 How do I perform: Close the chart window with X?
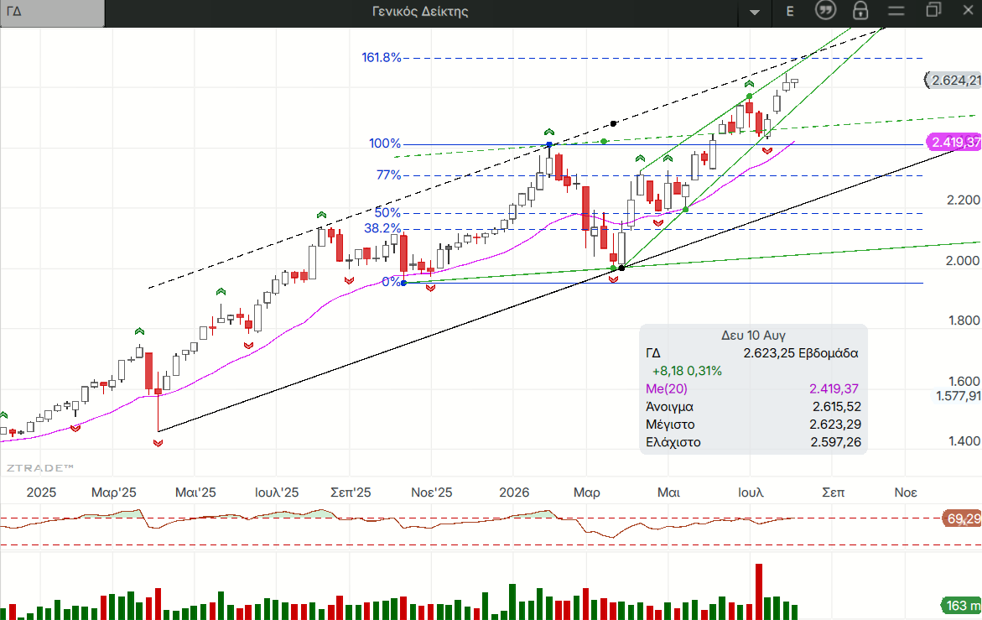(968, 10)
